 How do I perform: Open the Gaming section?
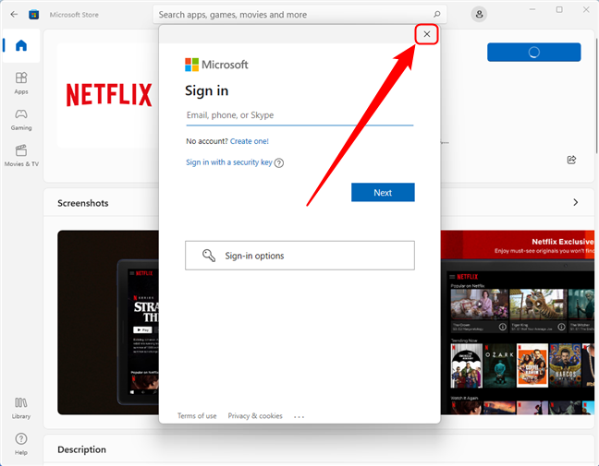[x=20, y=119]
